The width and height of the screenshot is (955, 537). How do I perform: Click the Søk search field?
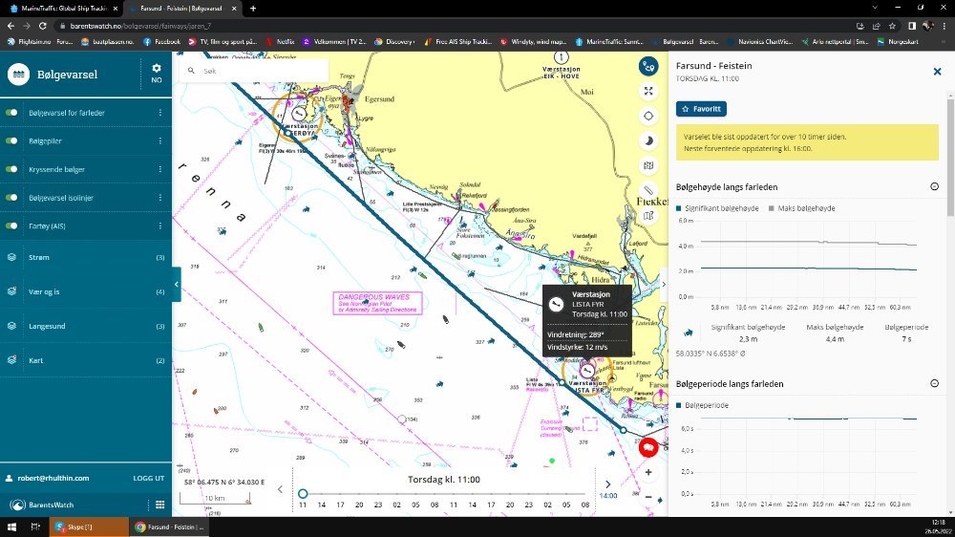pyautogui.click(x=254, y=71)
